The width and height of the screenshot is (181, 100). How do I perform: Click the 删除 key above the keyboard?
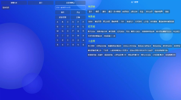pos(78,17)
